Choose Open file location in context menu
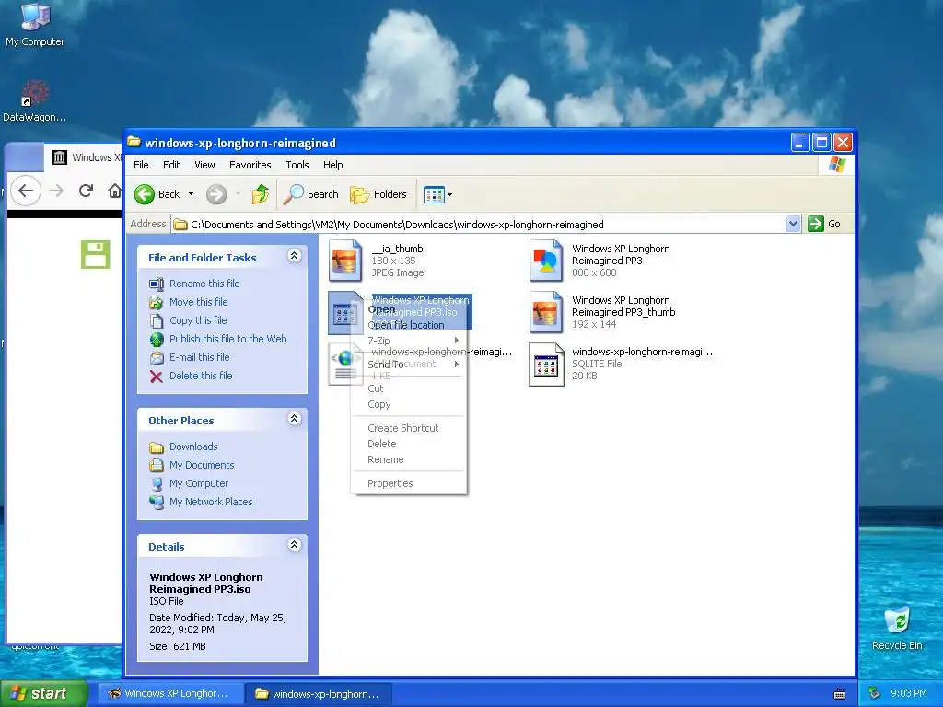 coord(409,325)
